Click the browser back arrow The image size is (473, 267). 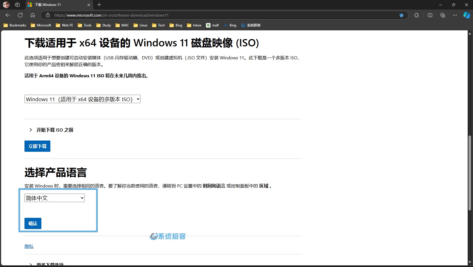point(8,15)
